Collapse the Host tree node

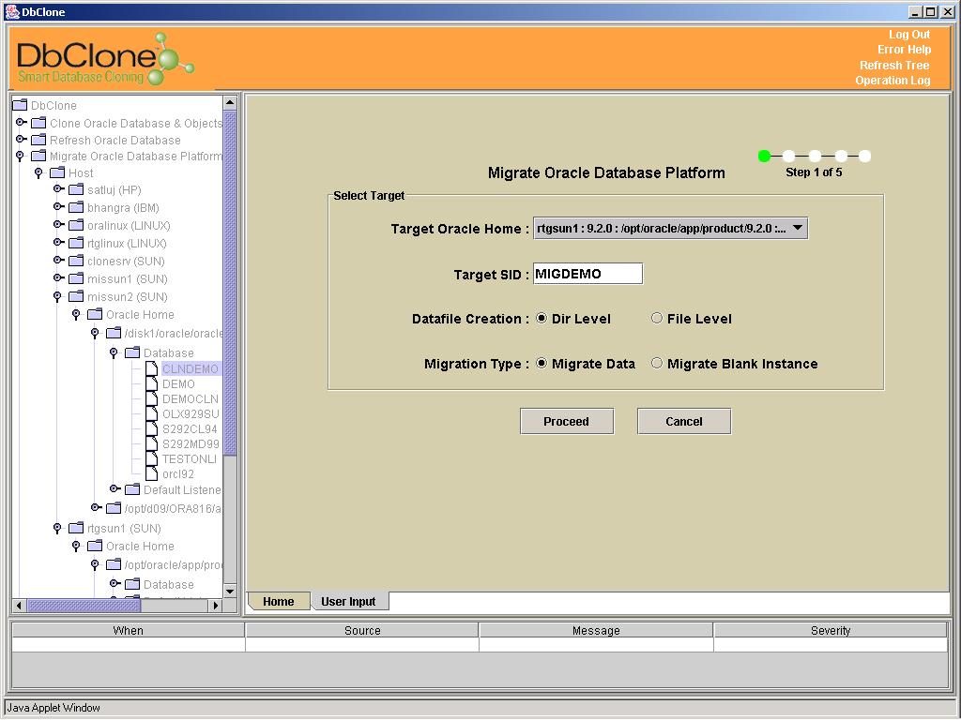point(38,173)
